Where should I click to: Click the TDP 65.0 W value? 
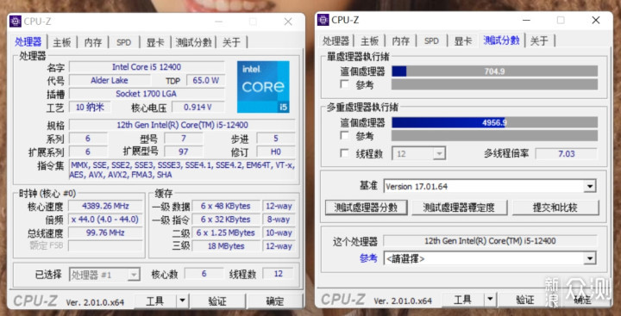[205, 80]
